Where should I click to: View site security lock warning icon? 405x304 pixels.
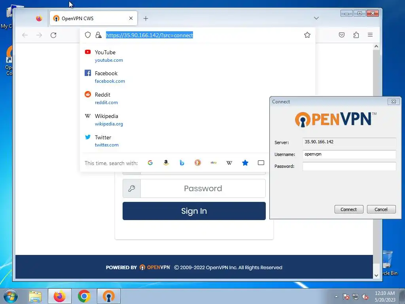pyautogui.click(x=98, y=35)
